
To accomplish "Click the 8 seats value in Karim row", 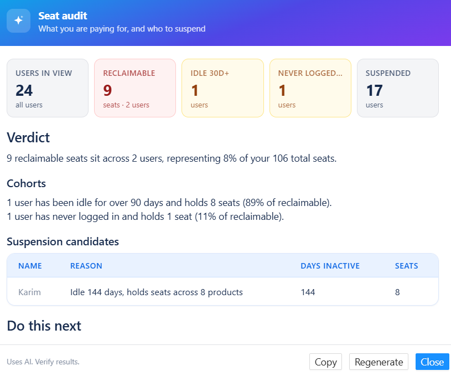I will (397, 292).
